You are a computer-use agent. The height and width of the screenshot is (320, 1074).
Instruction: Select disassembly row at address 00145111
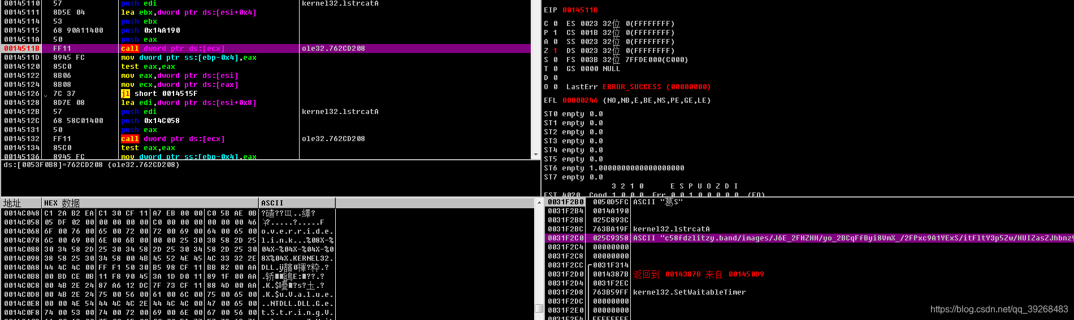pyautogui.click(x=266, y=12)
